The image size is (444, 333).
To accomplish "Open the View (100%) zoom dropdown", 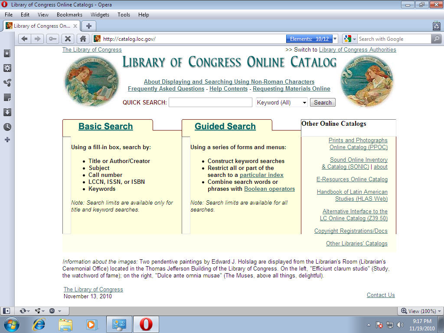I will (x=420, y=311).
